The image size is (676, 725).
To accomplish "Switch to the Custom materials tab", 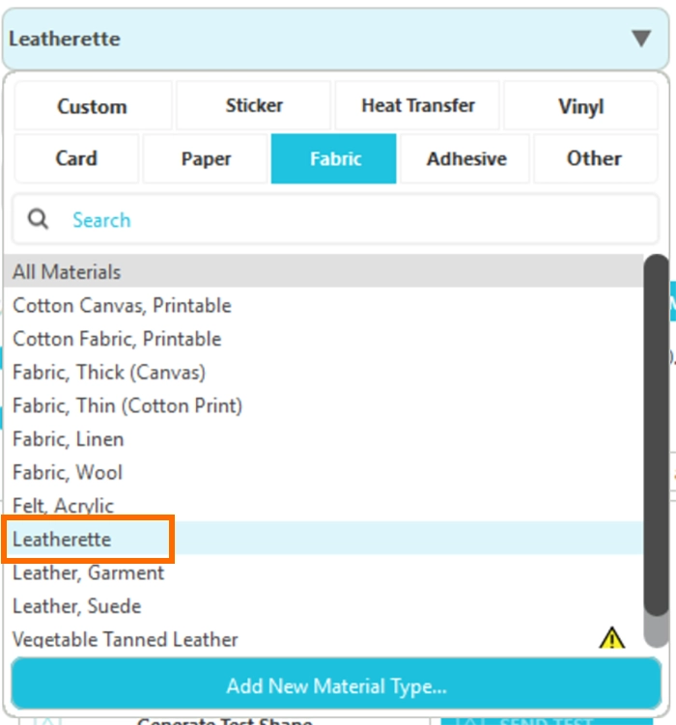I will [x=92, y=106].
